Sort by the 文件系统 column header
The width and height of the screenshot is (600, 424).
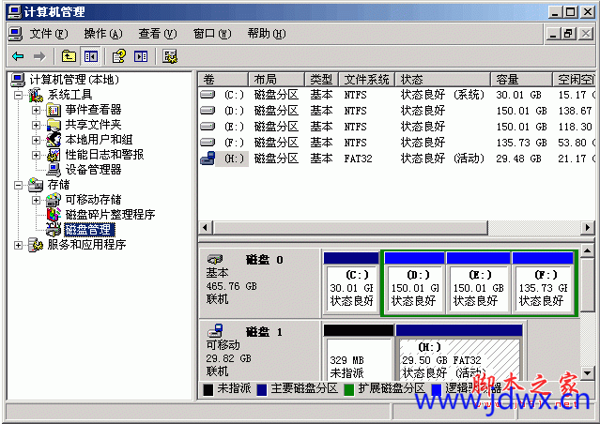(x=366, y=79)
